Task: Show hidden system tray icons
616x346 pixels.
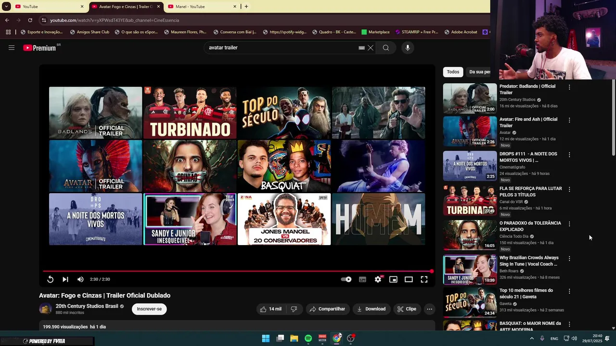Action: click(532, 338)
